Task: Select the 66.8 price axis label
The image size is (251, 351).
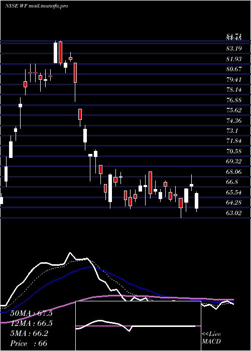Action: coord(232,182)
